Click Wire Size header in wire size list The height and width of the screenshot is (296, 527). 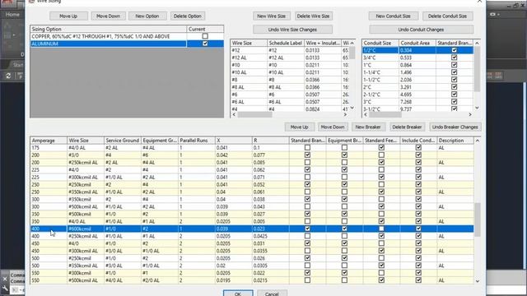click(x=249, y=43)
